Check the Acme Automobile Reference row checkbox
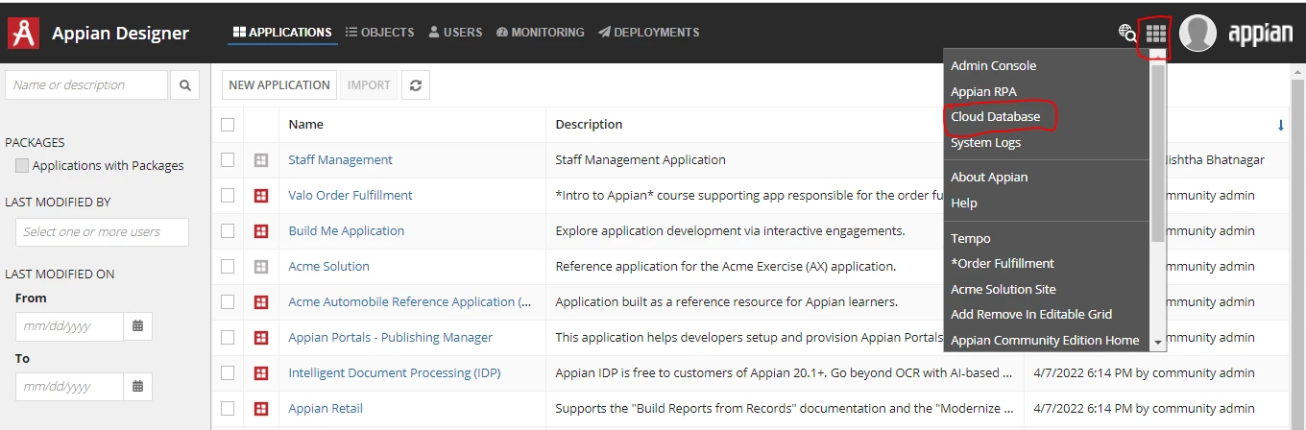 tap(228, 302)
